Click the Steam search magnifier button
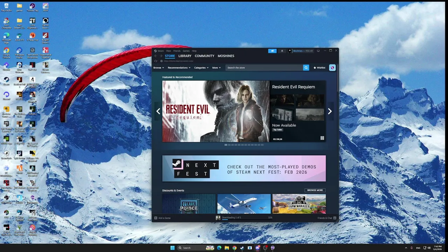Screen dimensions: 448x252 coord(306,68)
